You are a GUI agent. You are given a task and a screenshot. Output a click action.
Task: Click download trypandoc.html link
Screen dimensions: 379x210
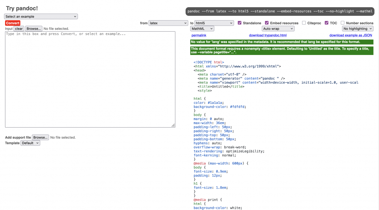coord(268,35)
